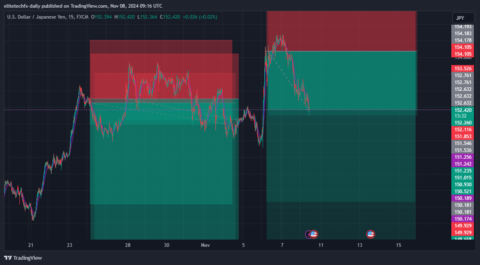The width and height of the screenshot is (480, 265).
Task: Select the red 153.526 price label
Action: tap(463, 69)
